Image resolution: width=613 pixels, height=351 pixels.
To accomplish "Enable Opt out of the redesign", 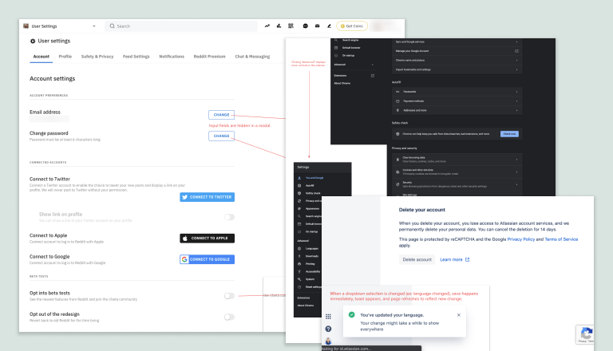I will [229, 317].
